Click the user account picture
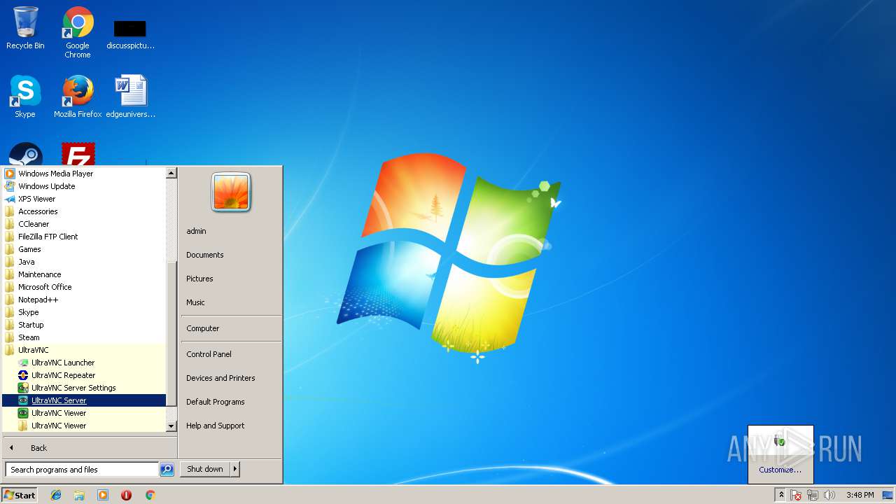Image resolution: width=896 pixels, height=504 pixels. tap(231, 192)
